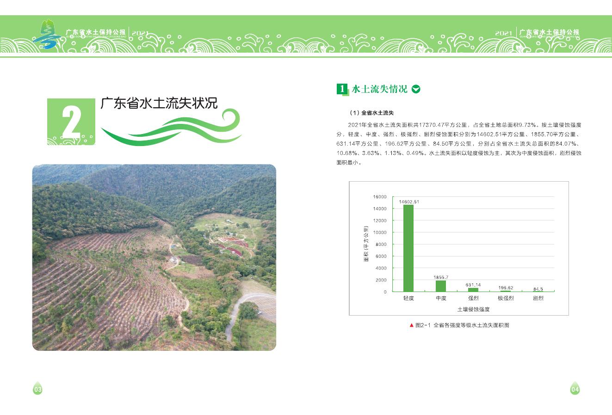Click the red triangle marker before 图2-1
The image size is (612, 415).
point(411,325)
